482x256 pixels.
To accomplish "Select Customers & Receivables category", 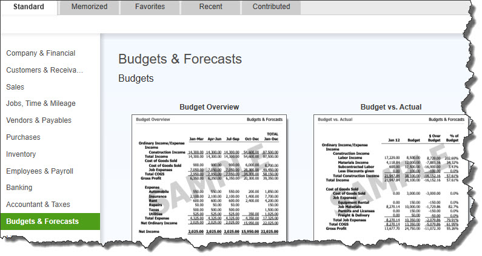I will point(45,70).
